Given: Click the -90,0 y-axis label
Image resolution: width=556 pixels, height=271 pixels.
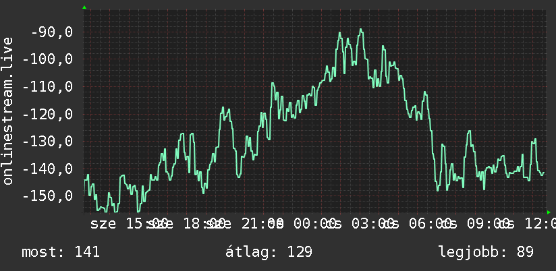Looking at the screenshot, I should 52,32.
